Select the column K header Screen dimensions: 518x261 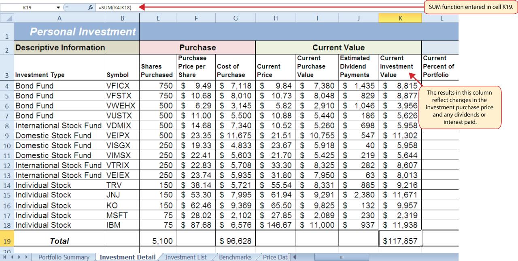(400, 18)
